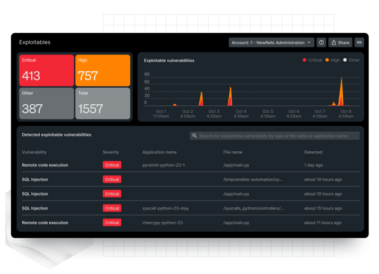Click the Critical legend dot on the chart

click(304, 60)
